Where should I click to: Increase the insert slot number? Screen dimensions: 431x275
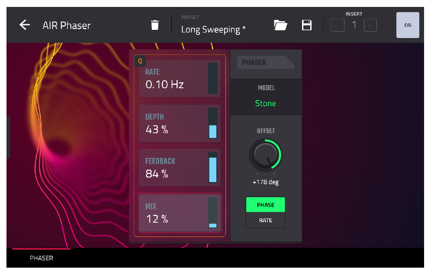click(370, 25)
